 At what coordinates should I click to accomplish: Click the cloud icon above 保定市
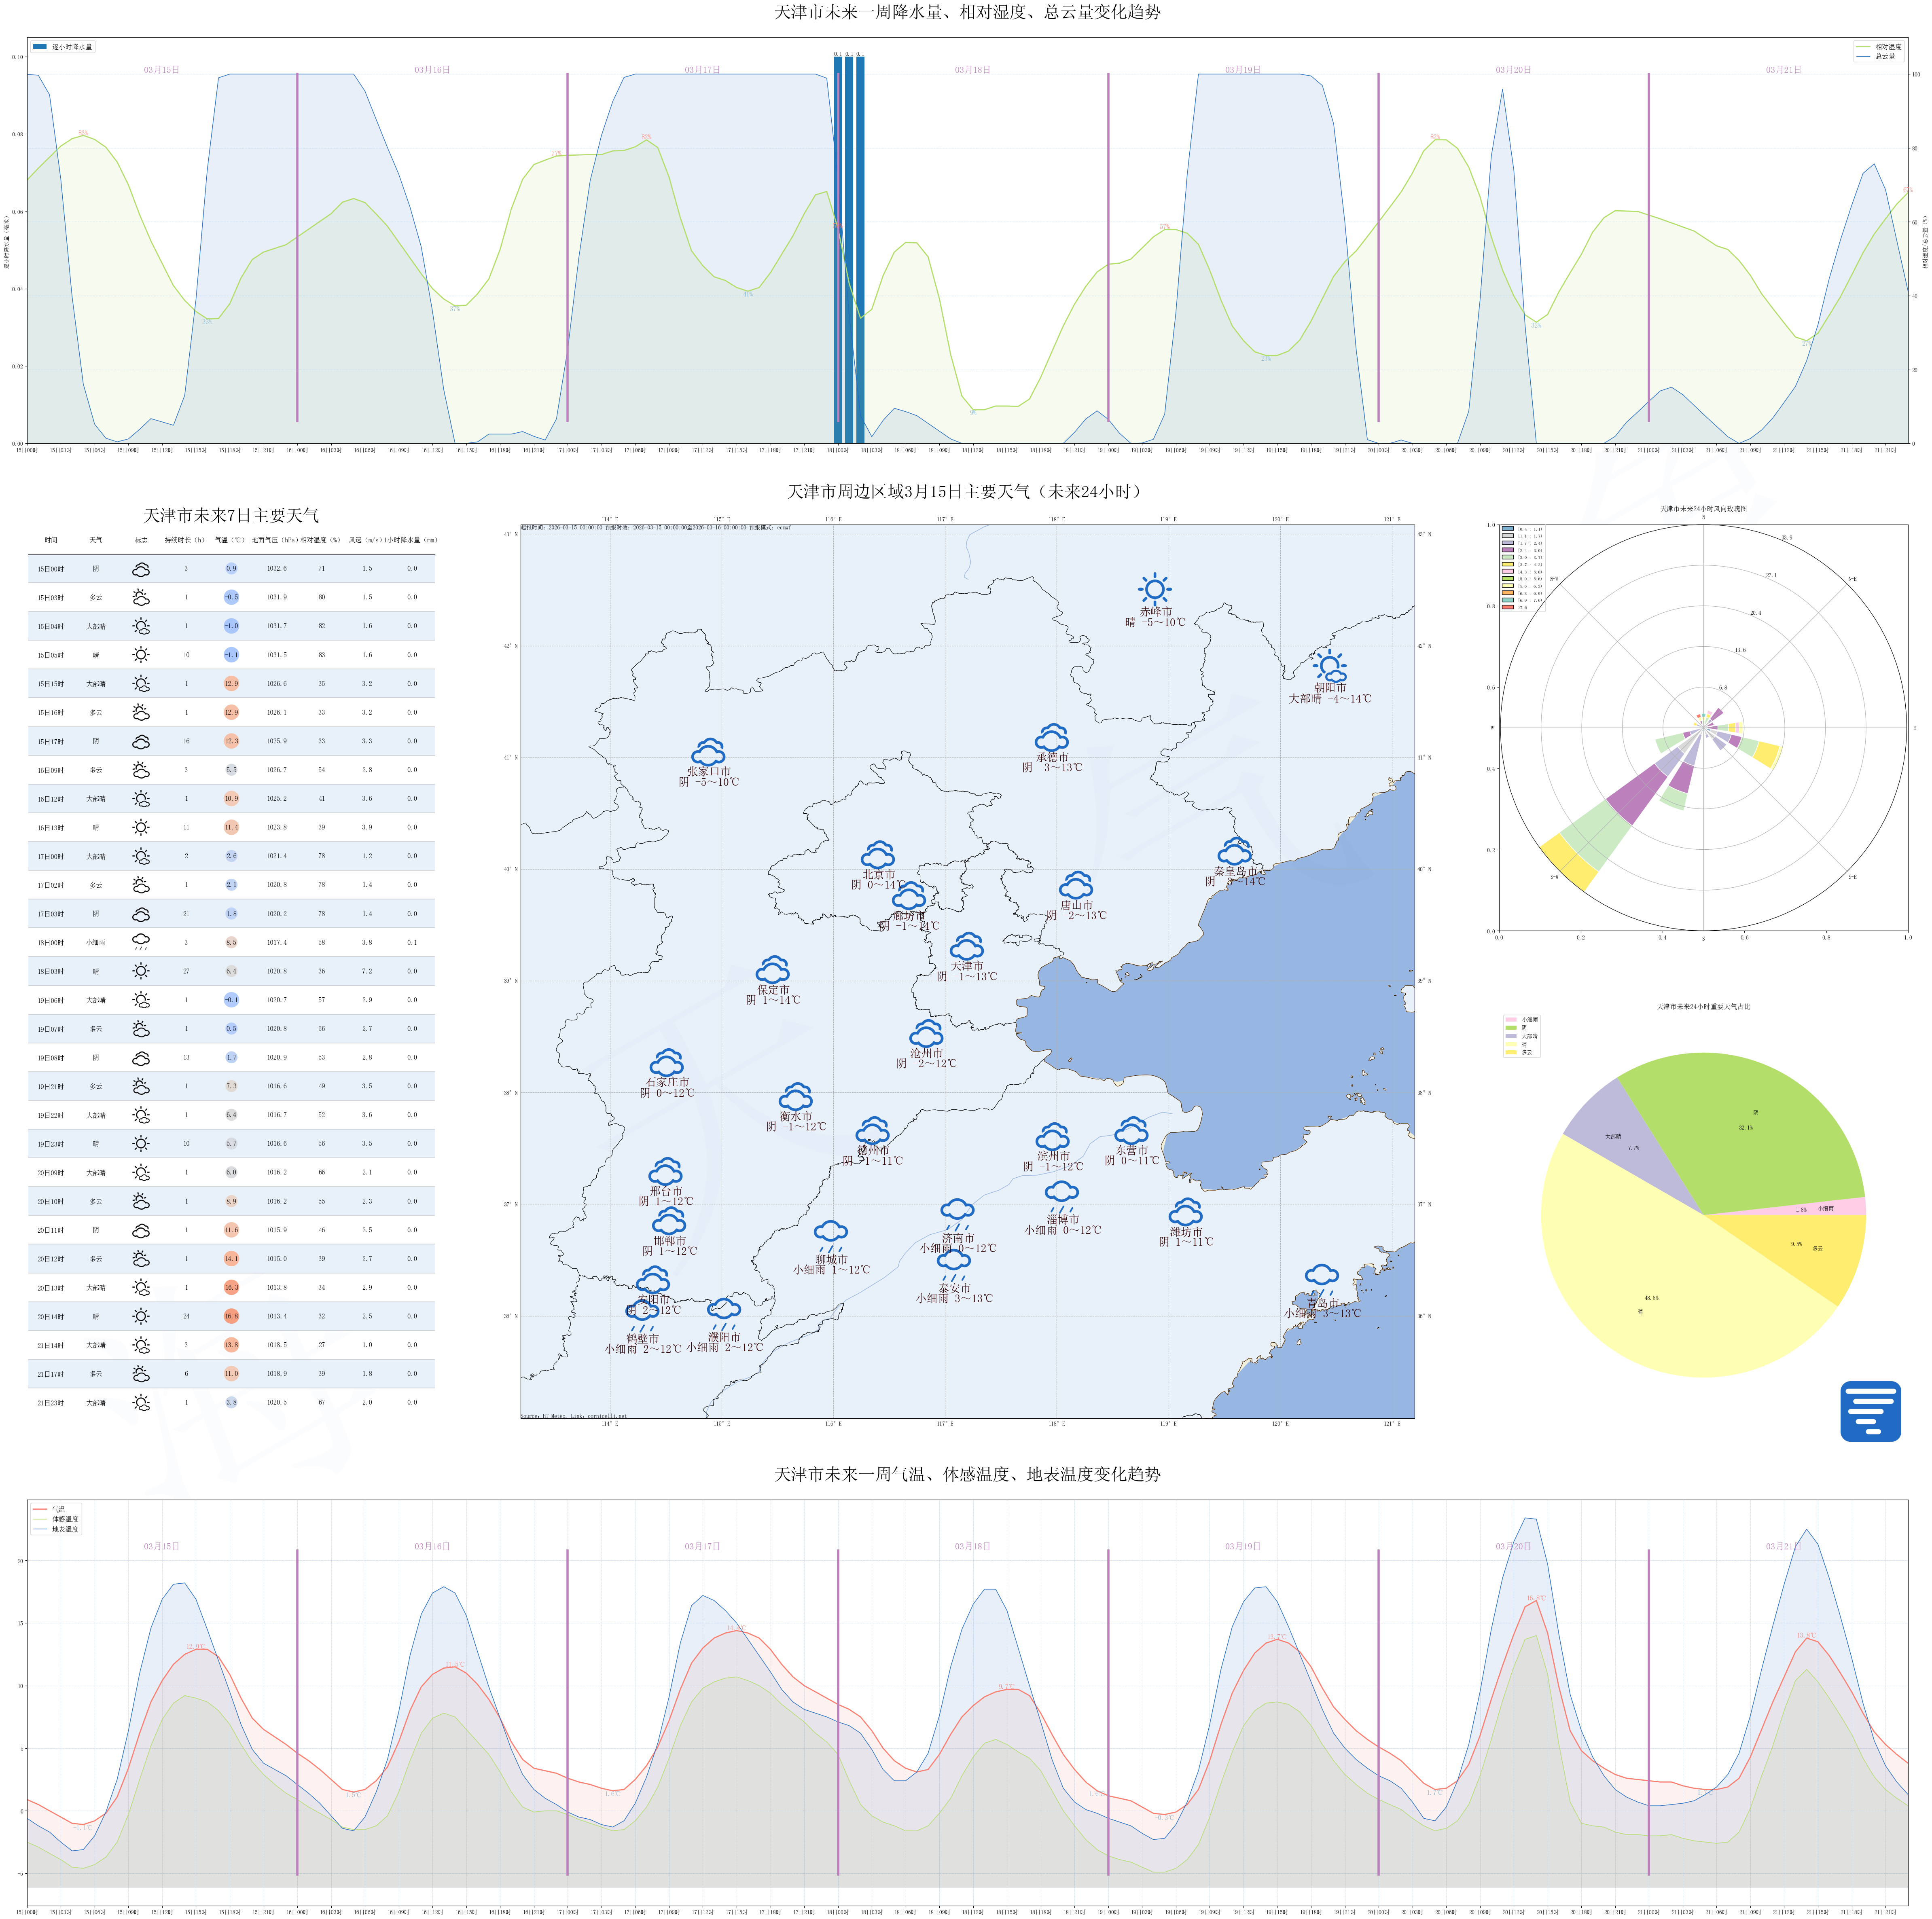773,969
